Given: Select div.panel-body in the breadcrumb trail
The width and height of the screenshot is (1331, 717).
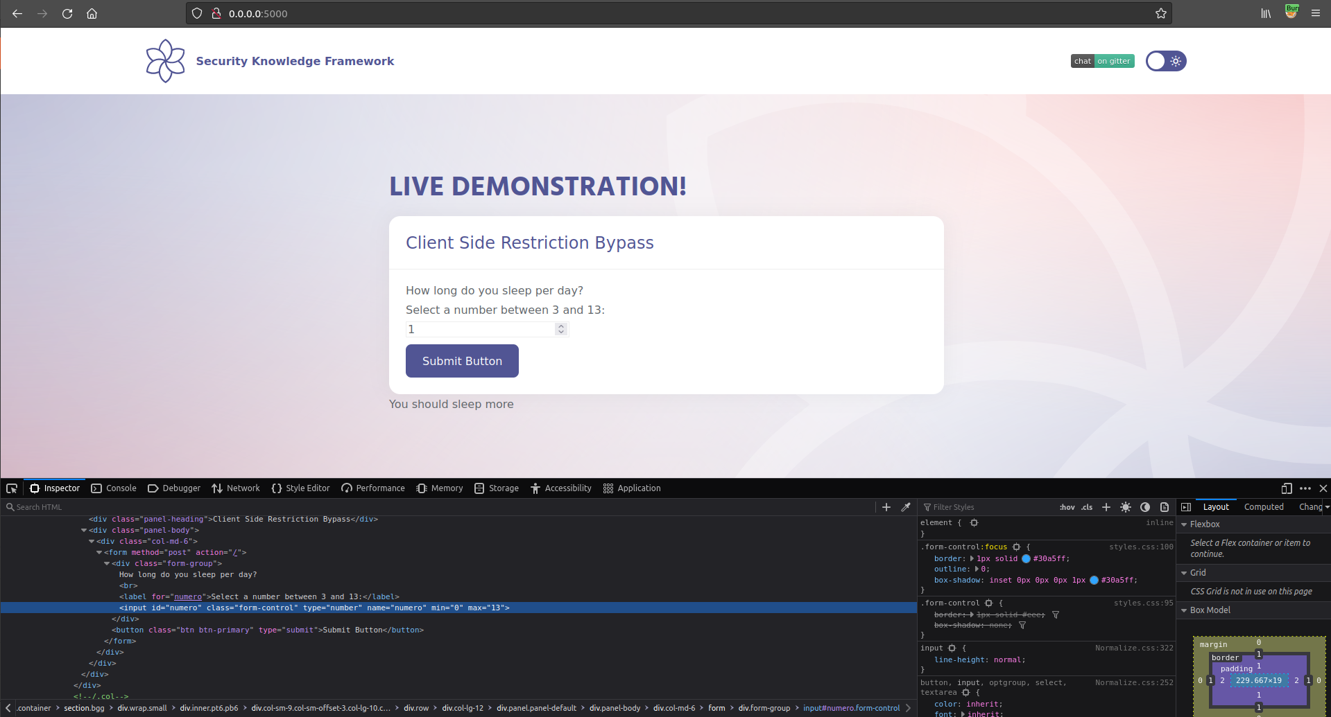Looking at the screenshot, I should pyautogui.click(x=615, y=708).
